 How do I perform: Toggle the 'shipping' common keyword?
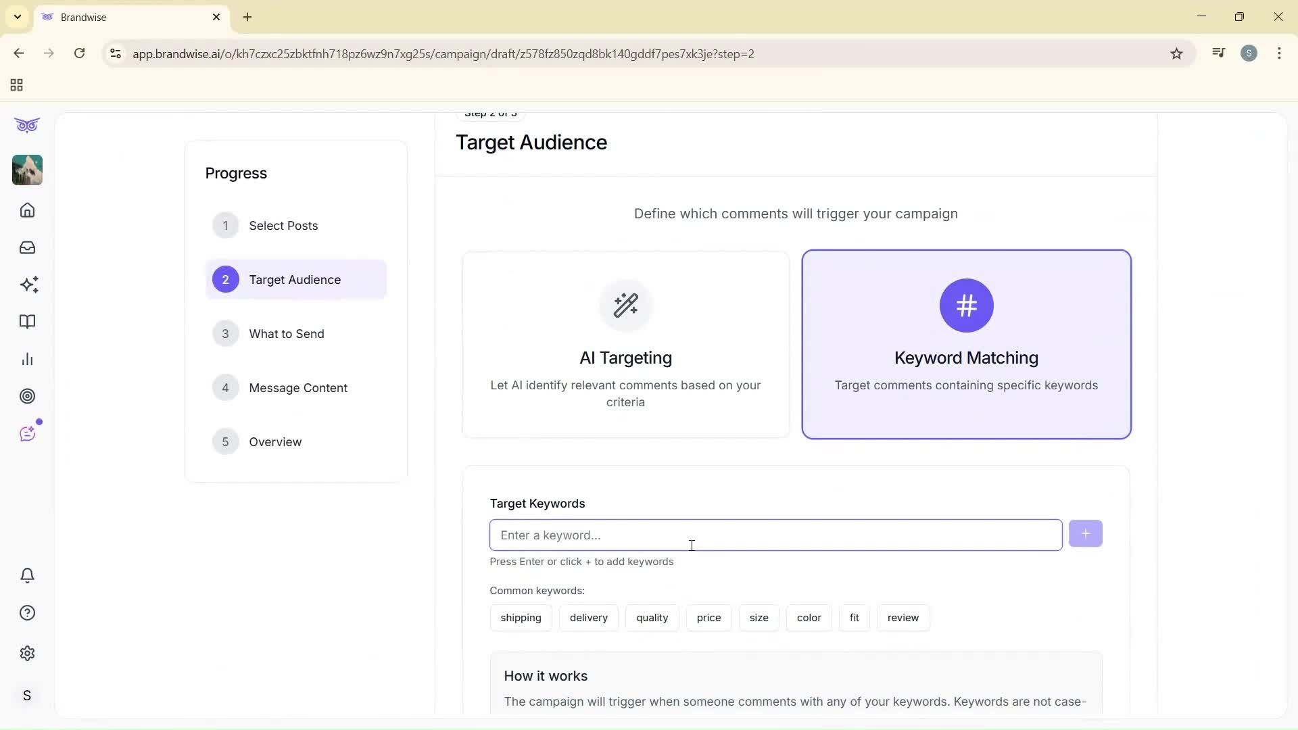click(521, 617)
